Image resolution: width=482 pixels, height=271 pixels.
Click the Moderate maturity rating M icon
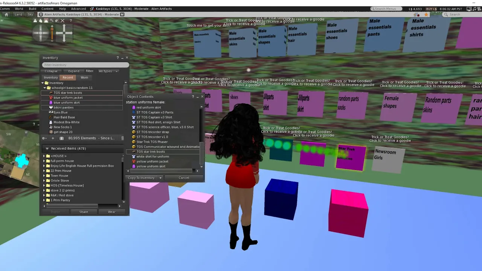point(122,14)
